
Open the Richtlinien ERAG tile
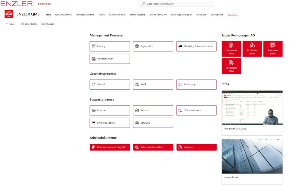coord(252,49)
